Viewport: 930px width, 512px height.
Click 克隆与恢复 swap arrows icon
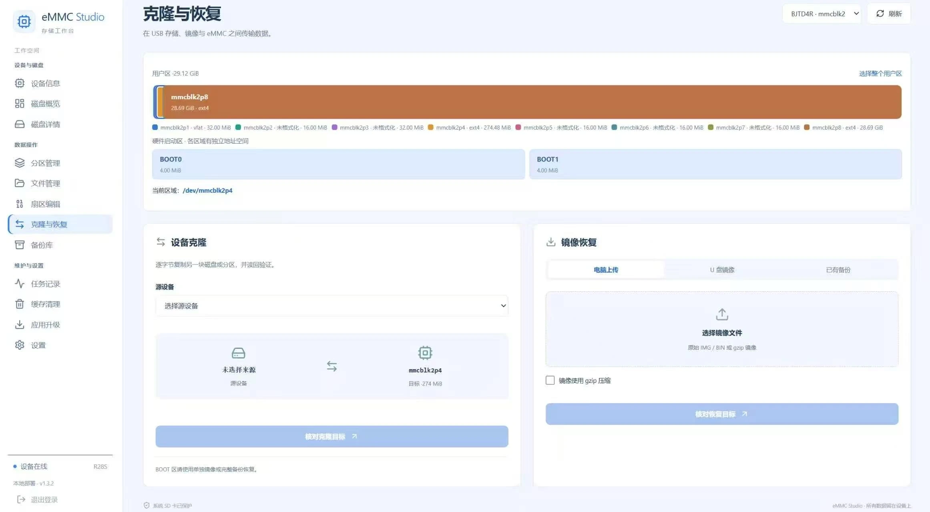[x=20, y=224]
